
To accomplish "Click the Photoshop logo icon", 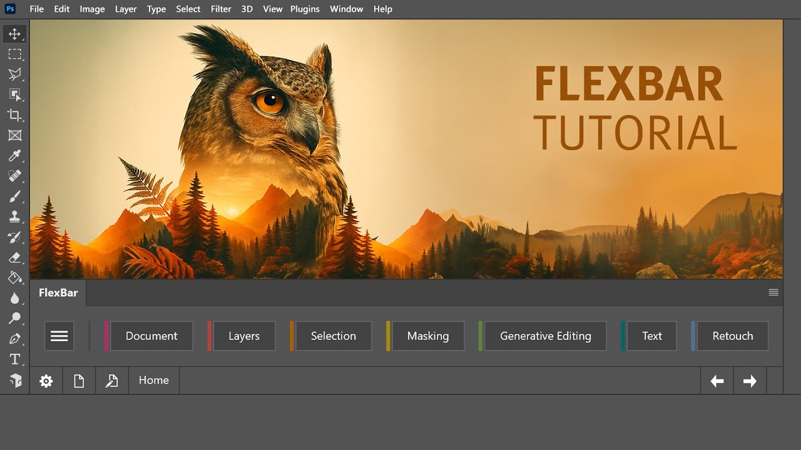I will 10,9.
